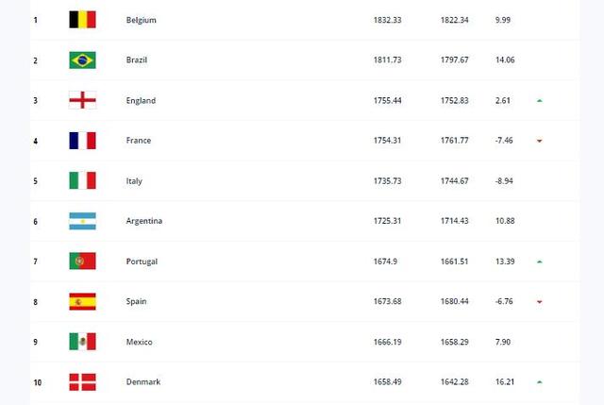Click France's red down arrow indicator
Viewport: 604px width, 405px height.
pos(540,141)
